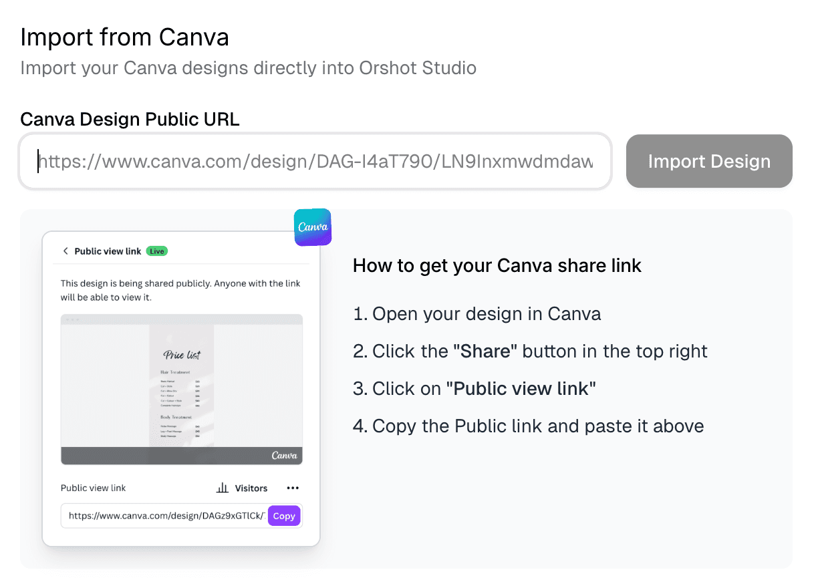The height and width of the screenshot is (584, 814).
Task: Click the Canva Design Public URL input field
Action: pos(315,161)
